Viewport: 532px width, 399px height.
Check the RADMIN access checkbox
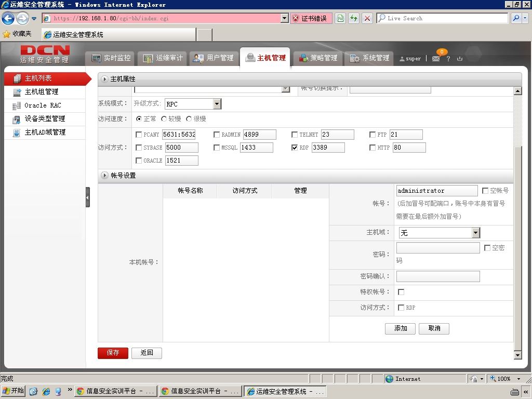coord(217,135)
